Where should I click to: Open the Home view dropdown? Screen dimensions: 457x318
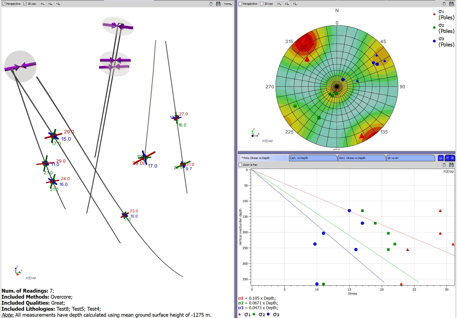[228, 4]
